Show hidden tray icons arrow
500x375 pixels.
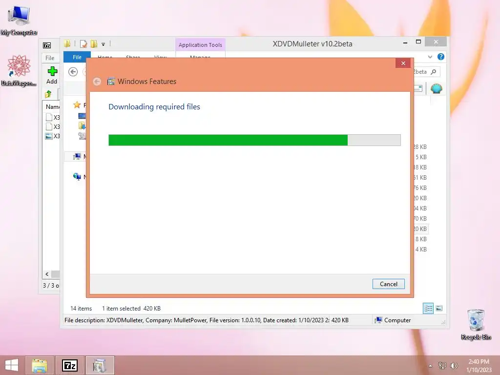[x=431, y=366]
